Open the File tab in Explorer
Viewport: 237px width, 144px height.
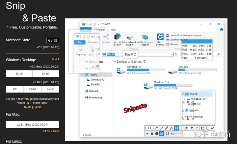point(86,30)
